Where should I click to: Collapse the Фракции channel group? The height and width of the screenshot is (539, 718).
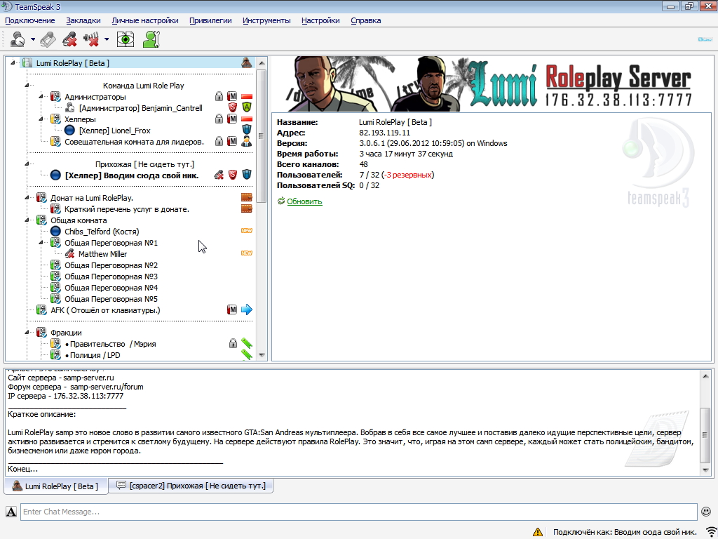tap(27, 332)
